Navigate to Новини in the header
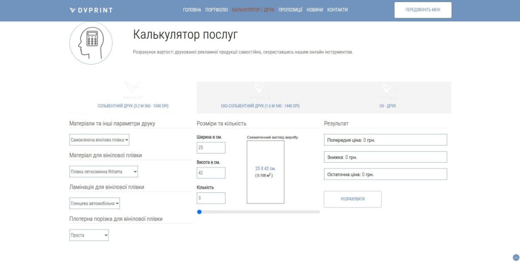This screenshot has width=520, height=262. pos(314,10)
